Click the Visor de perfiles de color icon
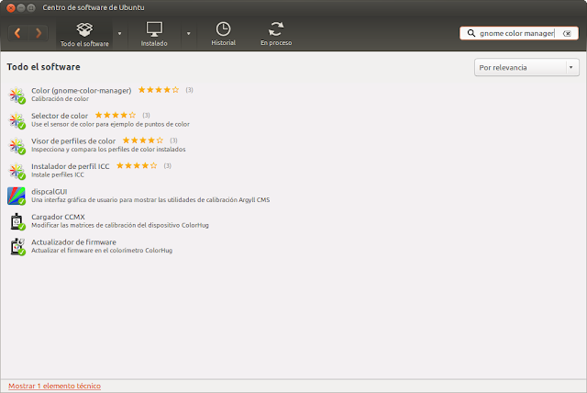 [17, 146]
